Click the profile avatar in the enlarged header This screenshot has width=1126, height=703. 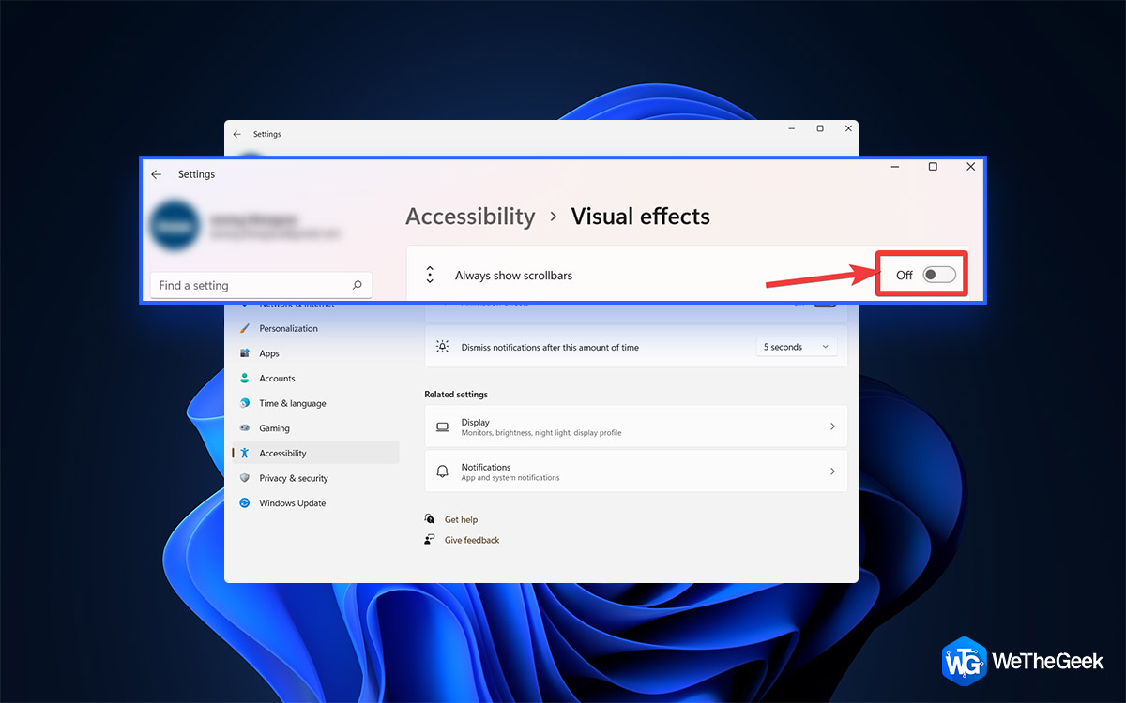[175, 225]
